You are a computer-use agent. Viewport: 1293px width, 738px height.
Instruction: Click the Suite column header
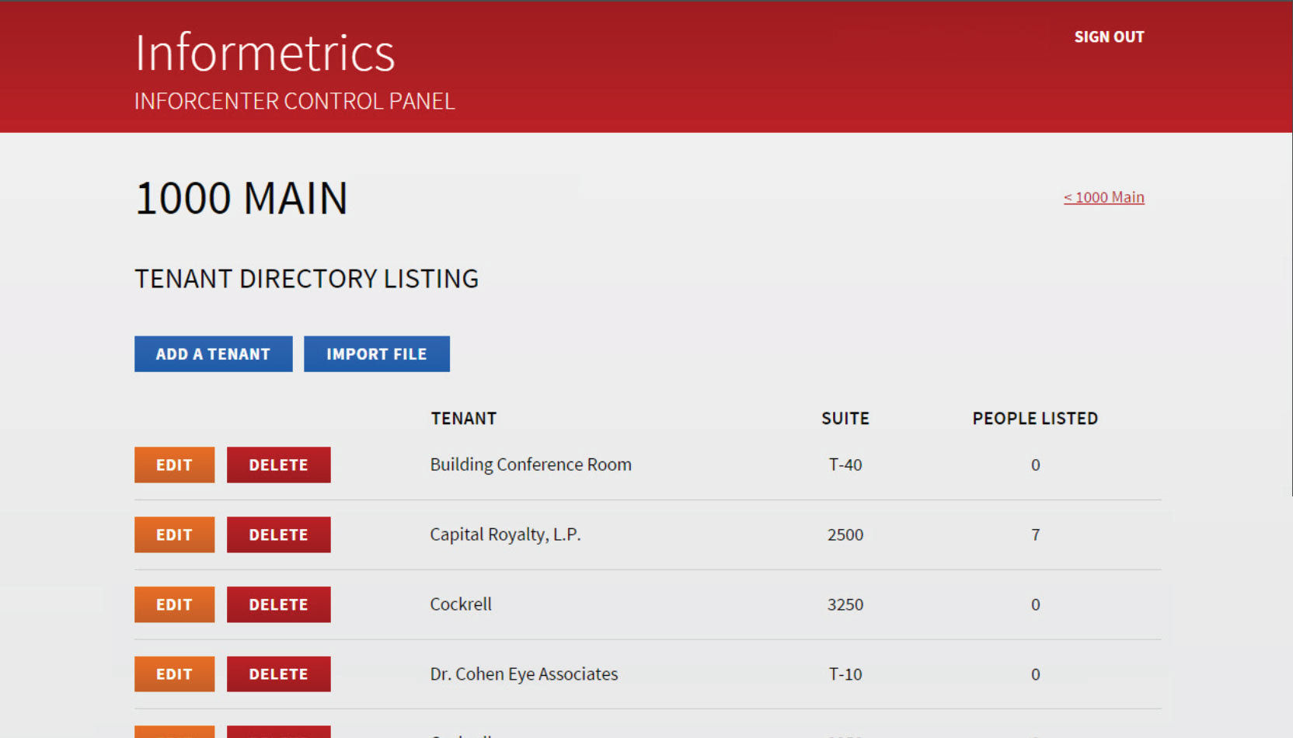[845, 419]
